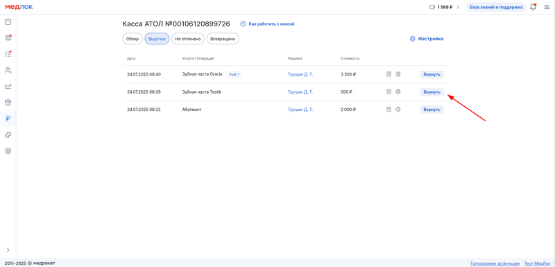Viewport: 555px width, 267px height.
Task: Switch to the Не оплачено tab
Action: point(188,39)
